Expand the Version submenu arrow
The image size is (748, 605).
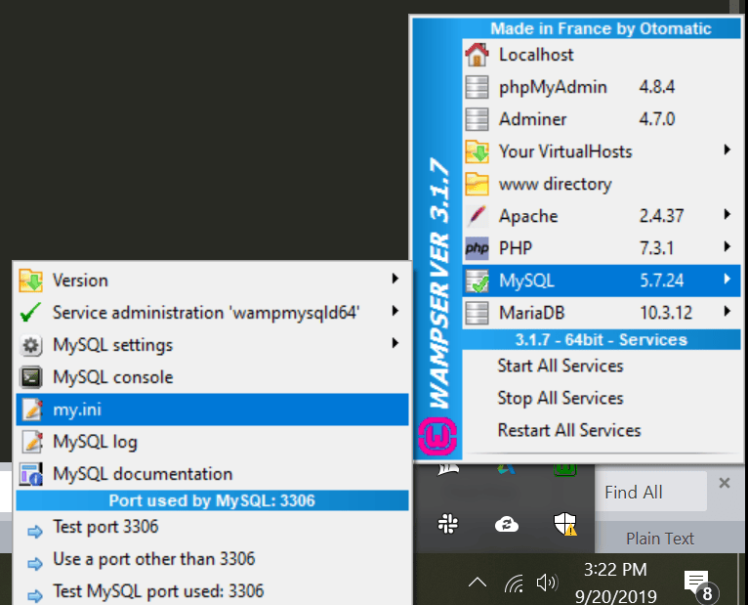coord(395,279)
